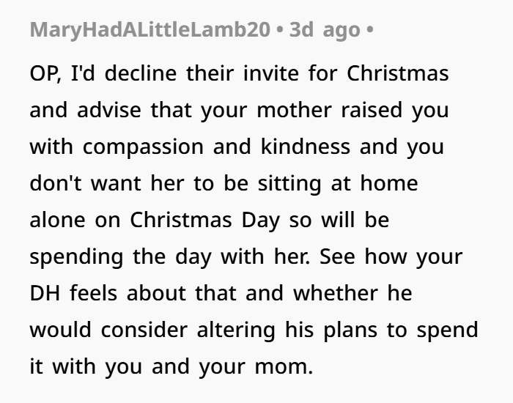513x403 pixels.
Task: Click the word 'consider' in comment
Action: (144, 330)
